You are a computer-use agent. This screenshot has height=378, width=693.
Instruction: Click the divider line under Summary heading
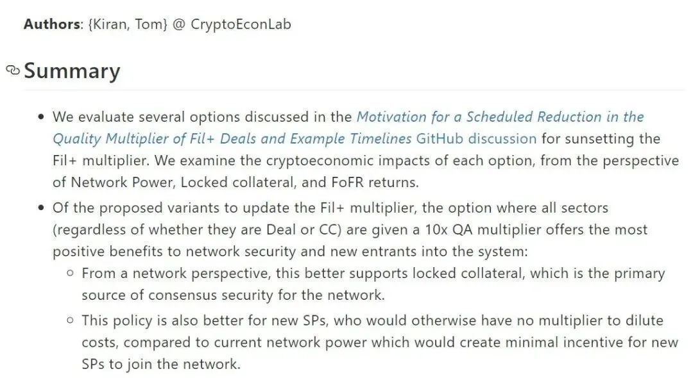click(x=354, y=90)
